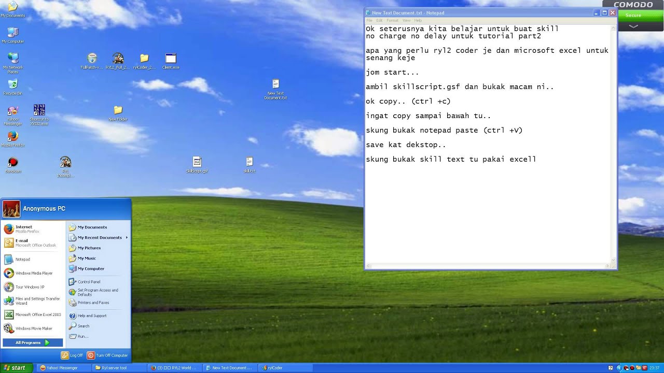Maximize the Notepad window

pyautogui.click(x=604, y=12)
